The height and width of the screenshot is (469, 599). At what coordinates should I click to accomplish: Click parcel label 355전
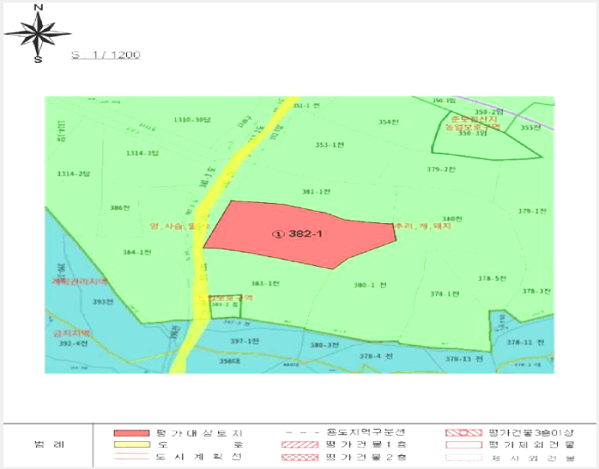(x=531, y=128)
